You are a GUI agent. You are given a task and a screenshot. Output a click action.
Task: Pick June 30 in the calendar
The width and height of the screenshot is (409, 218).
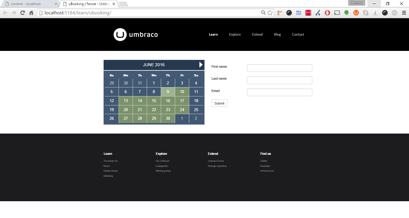click(168, 119)
